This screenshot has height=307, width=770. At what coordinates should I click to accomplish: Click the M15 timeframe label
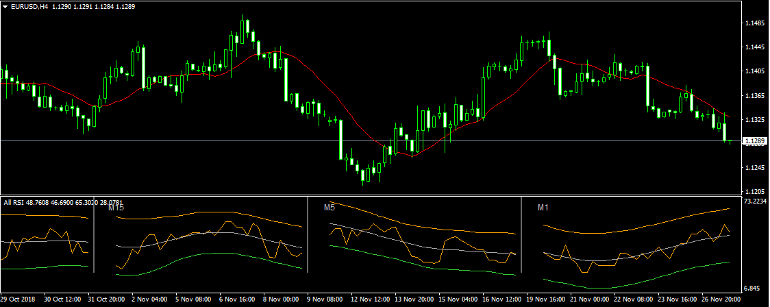tap(116, 207)
